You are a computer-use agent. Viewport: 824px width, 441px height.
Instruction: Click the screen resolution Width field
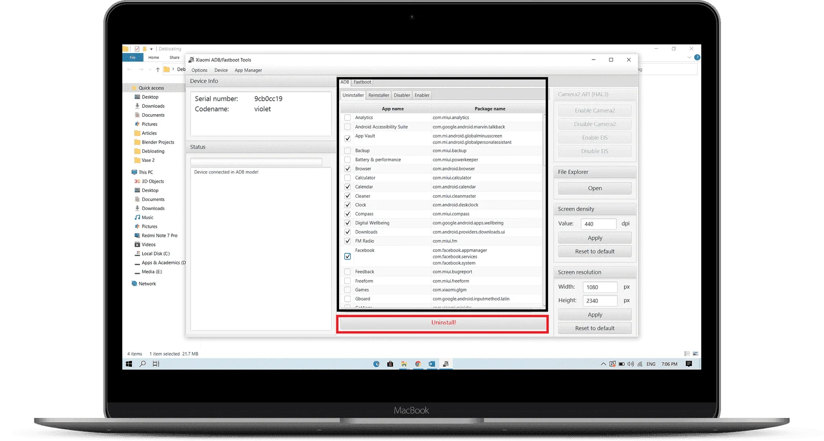(x=600, y=287)
